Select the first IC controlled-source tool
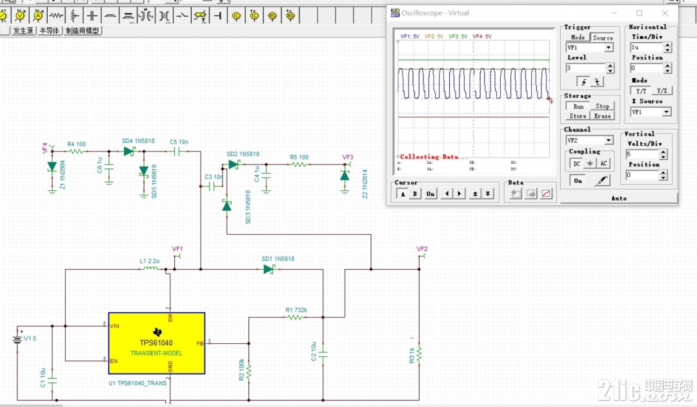This screenshot has width=697, height=407. [x=236, y=16]
